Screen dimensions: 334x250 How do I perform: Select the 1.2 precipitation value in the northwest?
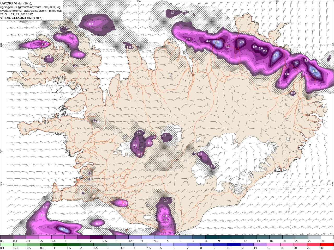click(73, 37)
